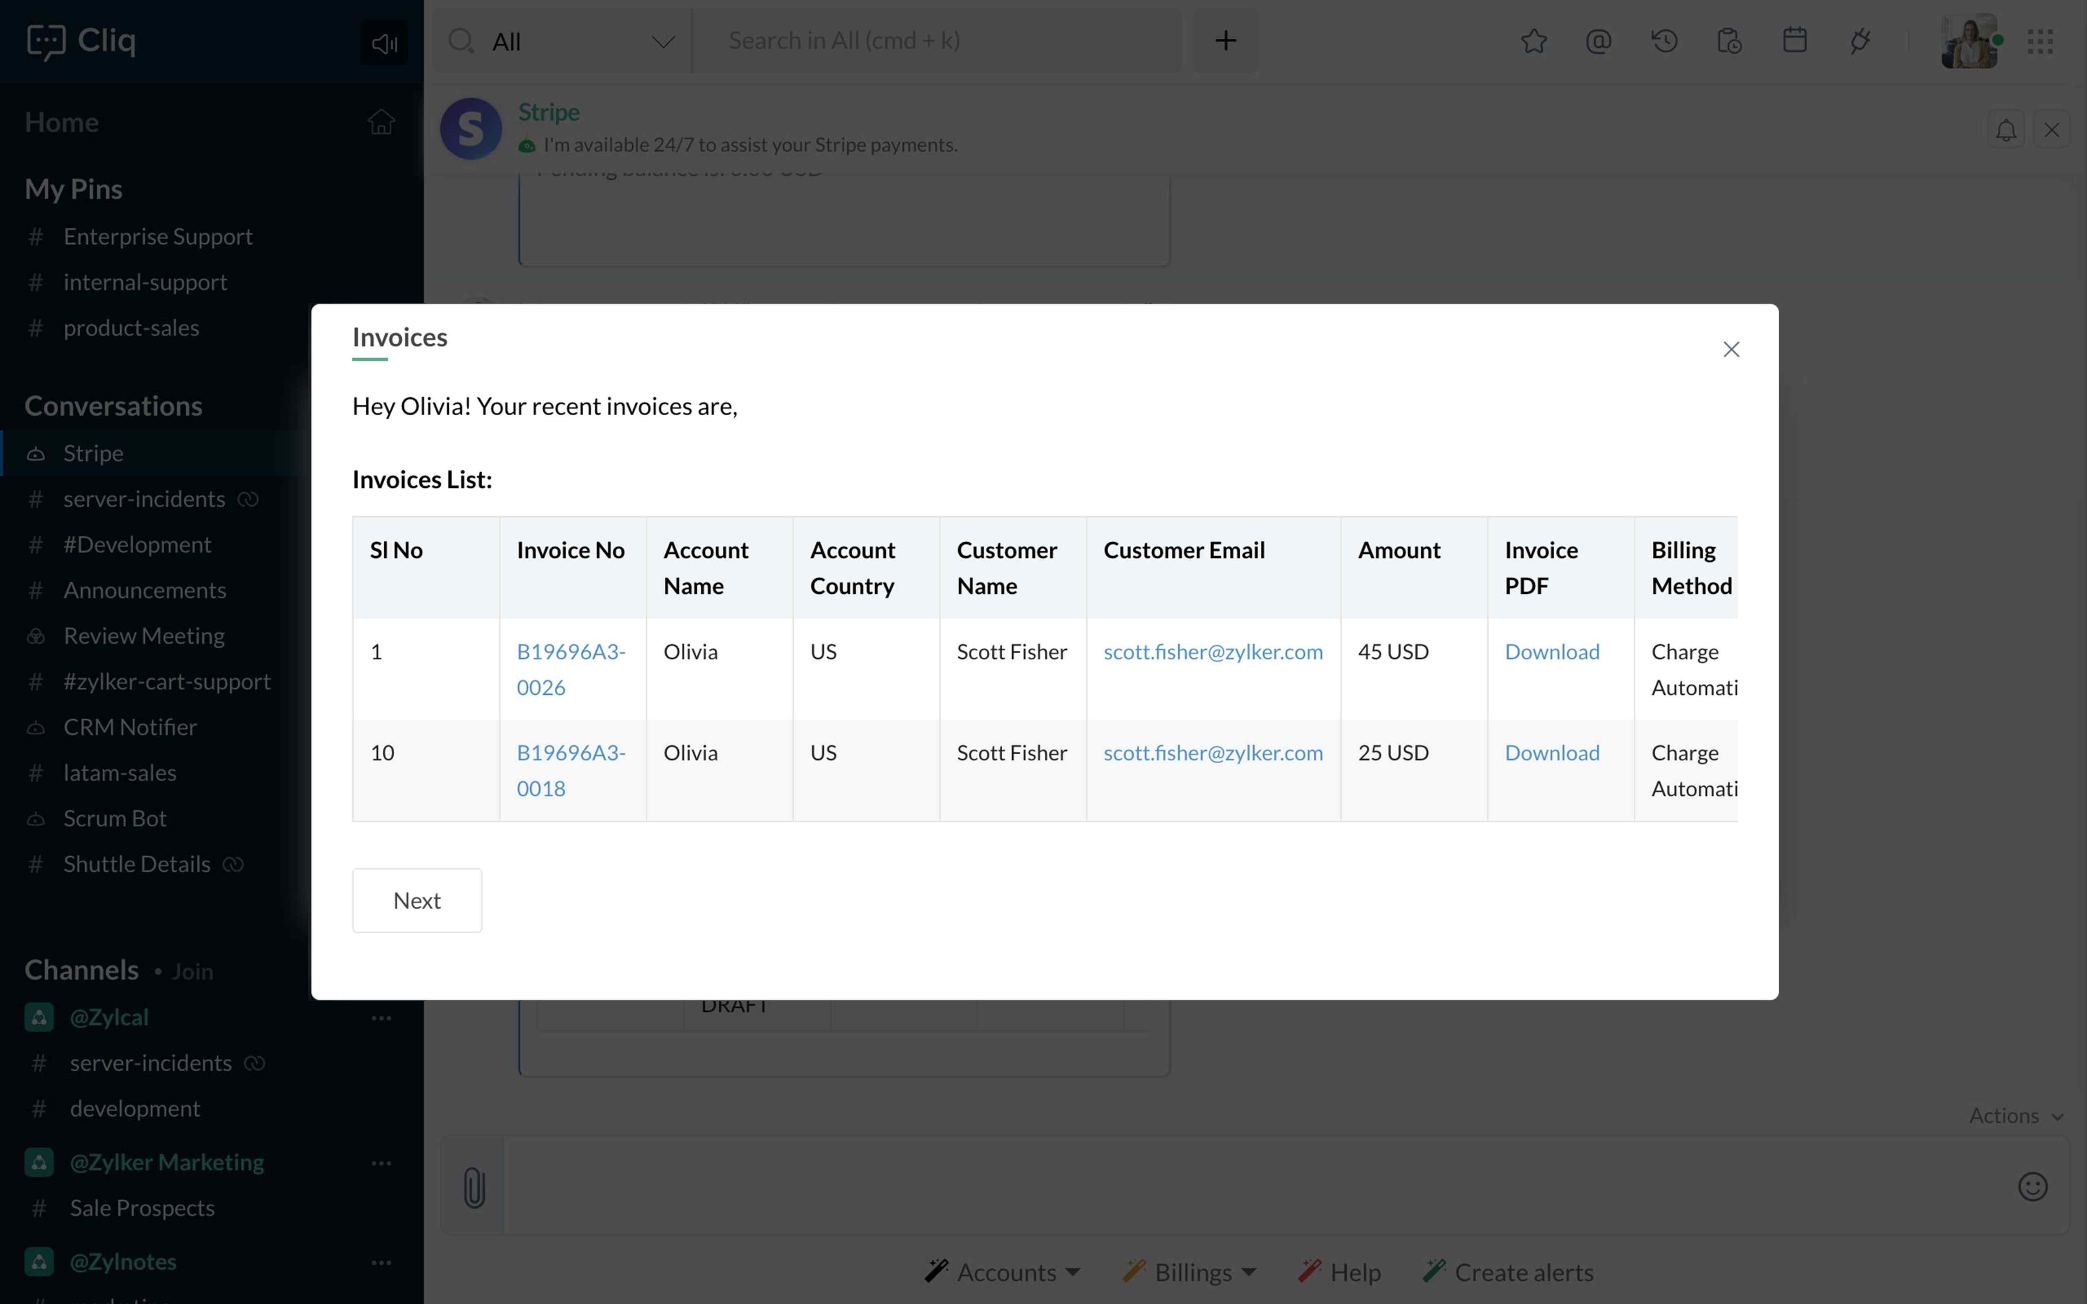Download the 25 USD invoice PDF

coord(1551,752)
